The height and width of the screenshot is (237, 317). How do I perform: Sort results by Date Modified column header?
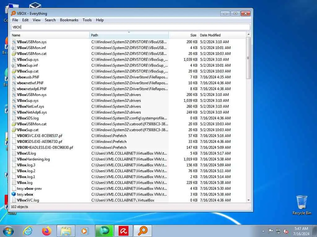click(222, 35)
